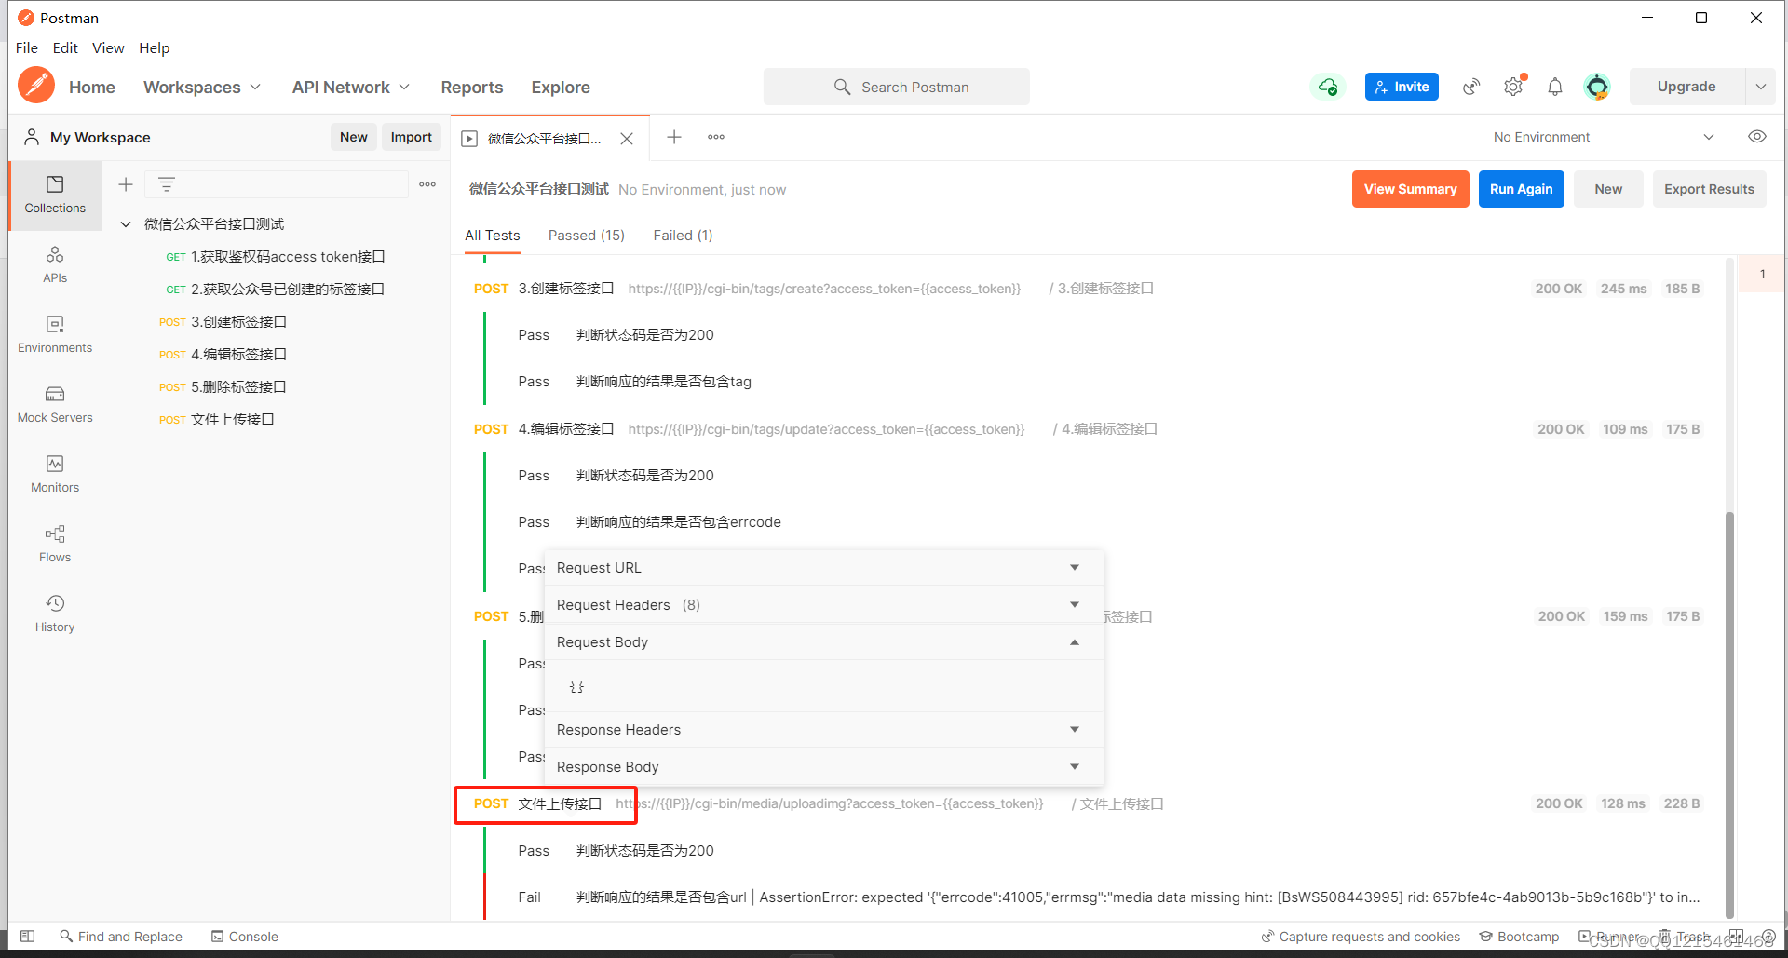Go to Explore
This screenshot has height=958, width=1788.
point(561,87)
